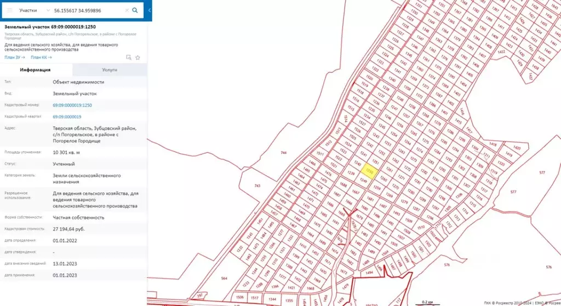This screenshot has width=561, height=306.
Task: Select the yellow highlighted parcel 1250
Action: pyautogui.click(x=369, y=171)
